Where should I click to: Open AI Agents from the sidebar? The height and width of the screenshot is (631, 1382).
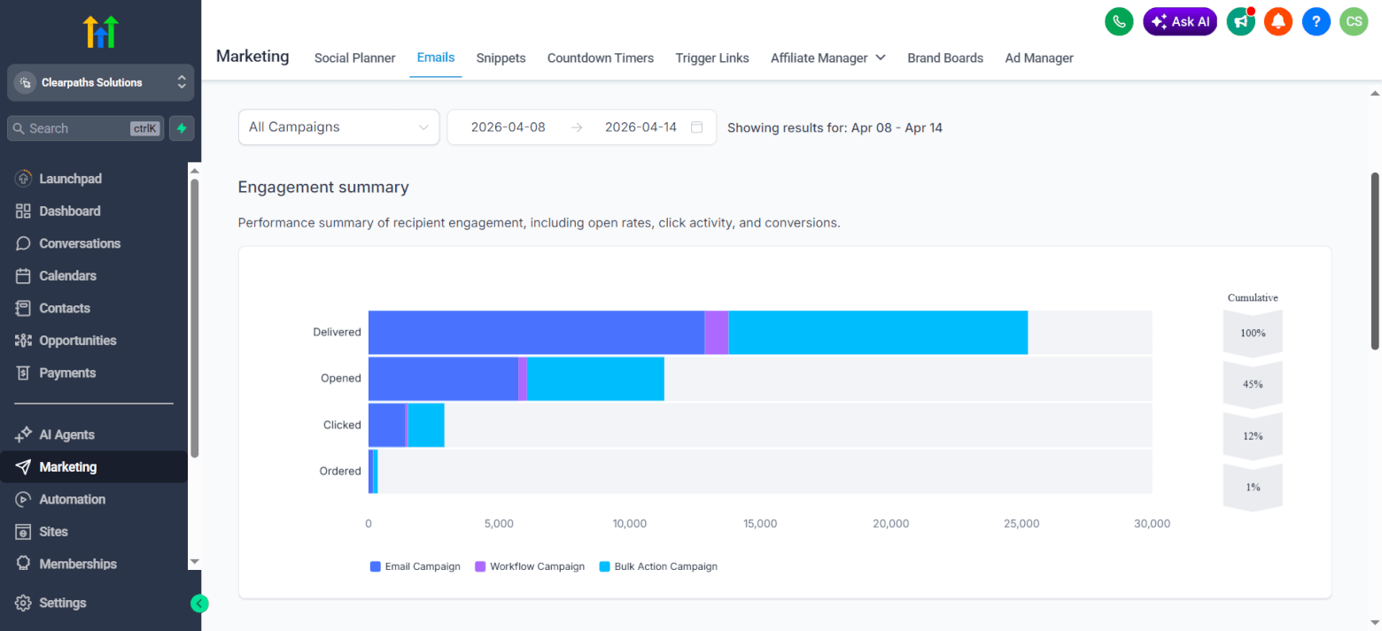[66, 435]
